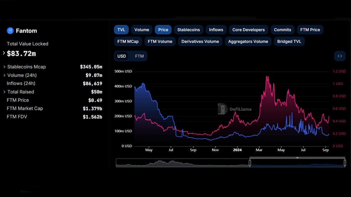Click the Mar x-axis label

click(259, 150)
